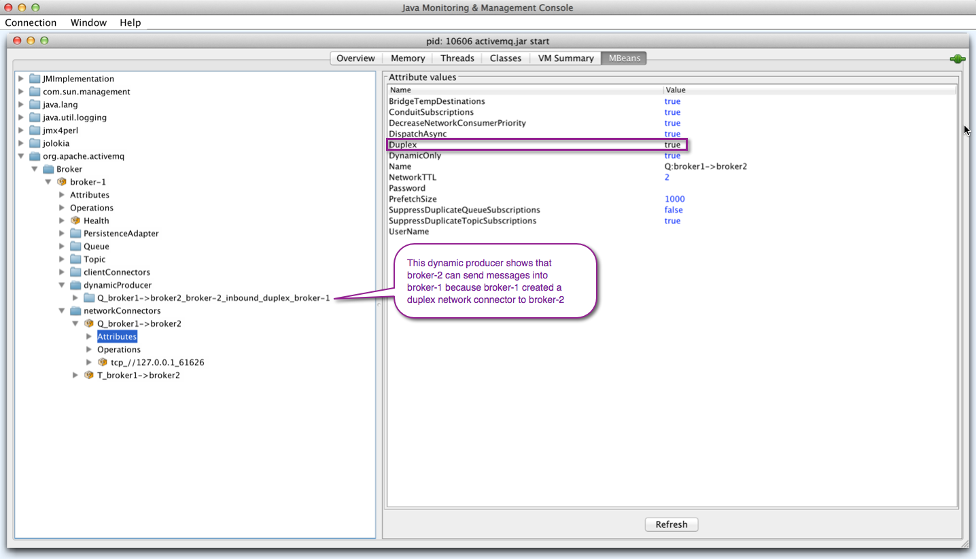The width and height of the screenshot is (976, 559).
Task: Click the dynamicProducer folder icon
Action: (x=75, y=285)
